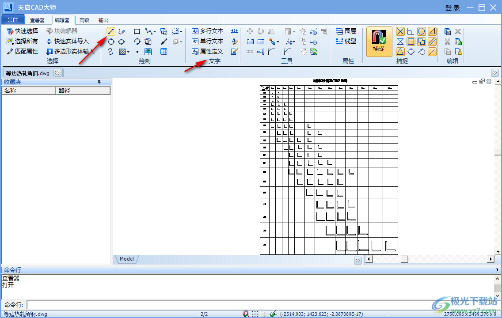Click the paste-as-block icon in 编辑 group
The height and width of the screenshot is (318, 502).
[x=458, y=42]
